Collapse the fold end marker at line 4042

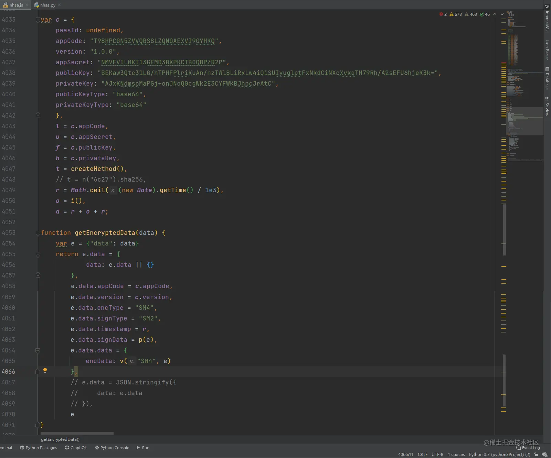(x=38, y=116)
